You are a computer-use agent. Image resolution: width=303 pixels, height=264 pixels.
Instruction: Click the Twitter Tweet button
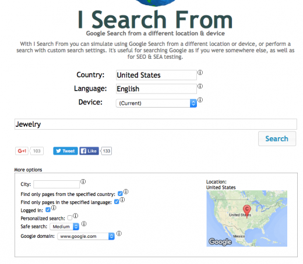pyautogui.click(x=65, y=151)
